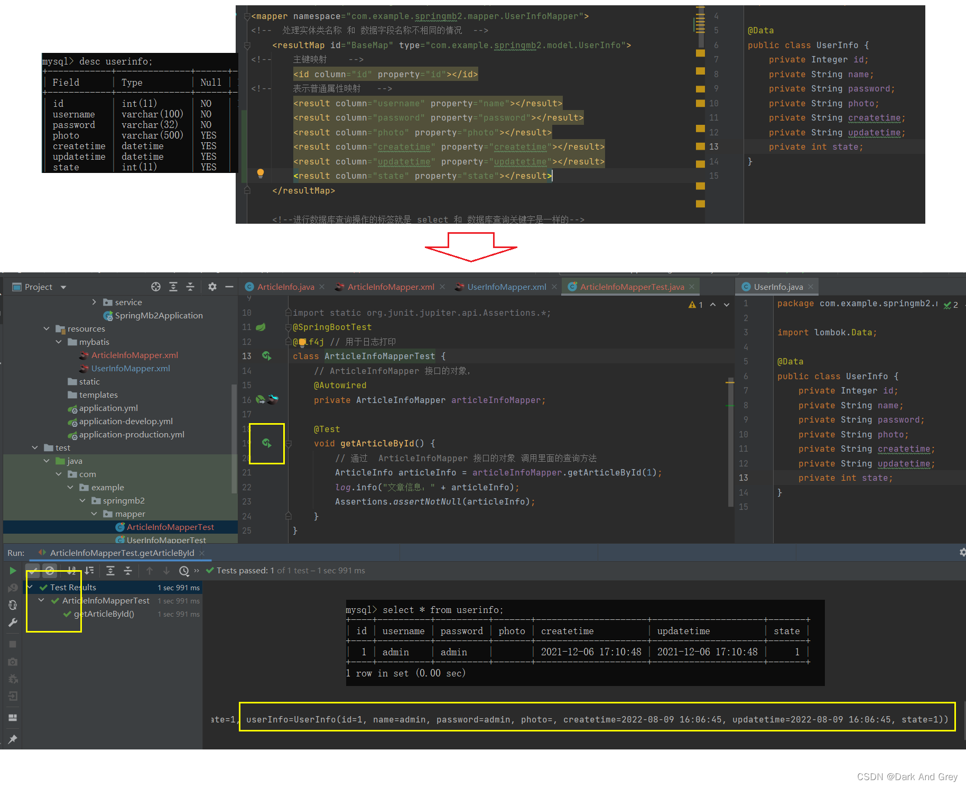Show more run toolbar actions chevron
Image resolution: width=966 pixels, height=787 pixels.
click(x=197, y=571)
